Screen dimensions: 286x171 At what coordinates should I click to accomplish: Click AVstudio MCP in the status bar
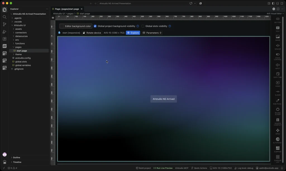(x=182, y=168)
